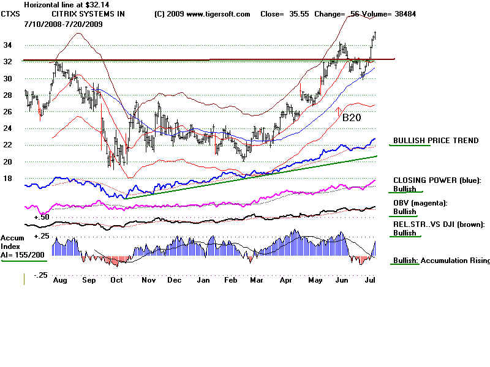490x367 pixels.
Task: Click "Bullish" under the OBV label
Action: (405, 212)
